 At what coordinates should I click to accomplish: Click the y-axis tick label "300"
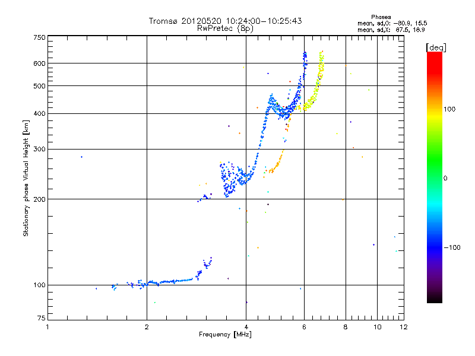(x=39, y=150)
